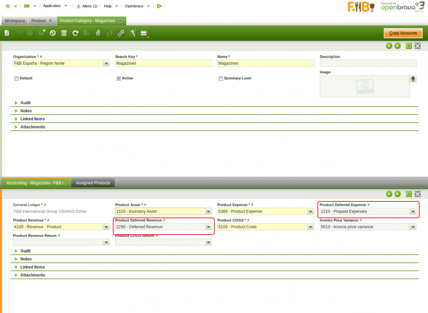Click the chain link toolbar icon
The image size is (428, 313).
tap(121, 33)
